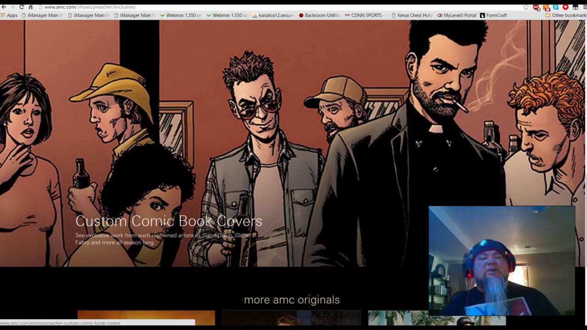Click the 'See exclusive work' description text
This screenshot has height=330, width=587.
click(x=163, y=239)
